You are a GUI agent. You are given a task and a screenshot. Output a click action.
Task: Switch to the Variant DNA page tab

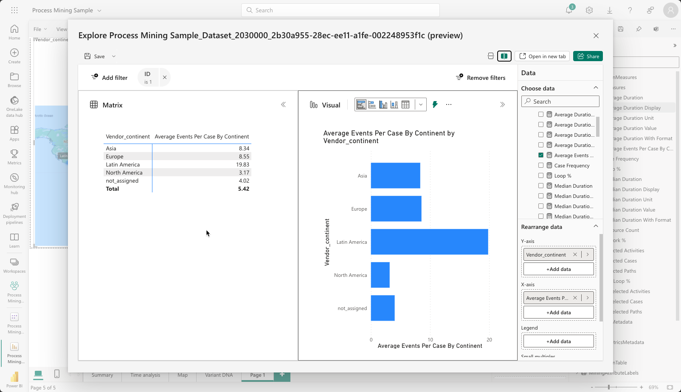[219, 375]
